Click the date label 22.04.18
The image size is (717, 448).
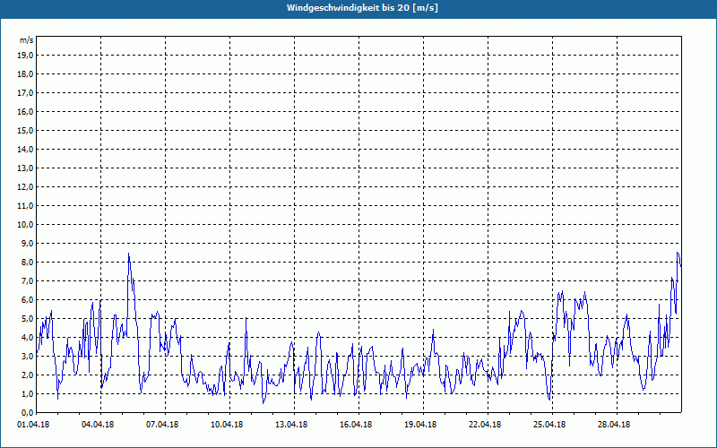pos(485,425)
